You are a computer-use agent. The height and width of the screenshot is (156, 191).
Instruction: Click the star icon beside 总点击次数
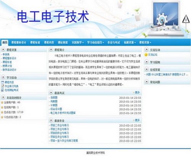tap(2, 112)
